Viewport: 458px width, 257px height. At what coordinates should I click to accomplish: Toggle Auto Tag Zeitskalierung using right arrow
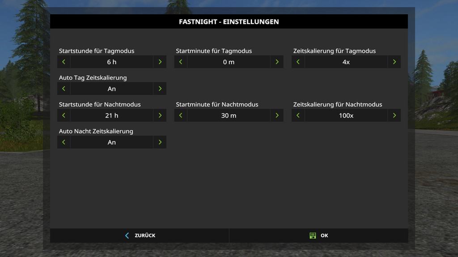(160, 89)
